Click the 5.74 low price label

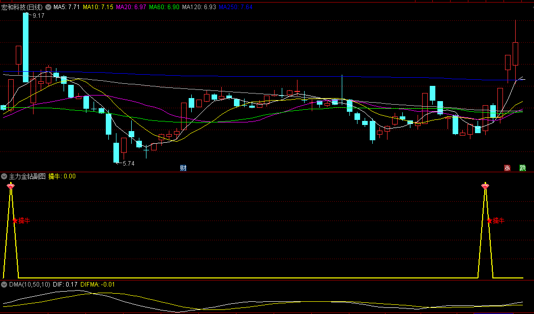point(128,164)
